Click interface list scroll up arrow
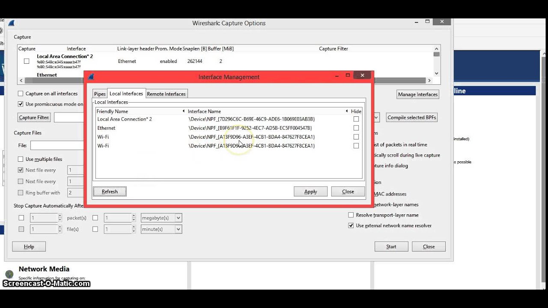The image size is (548, 308). coord(436,48)
